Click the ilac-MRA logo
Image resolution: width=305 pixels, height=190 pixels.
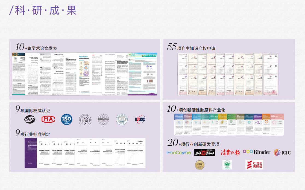coord(104,119)
